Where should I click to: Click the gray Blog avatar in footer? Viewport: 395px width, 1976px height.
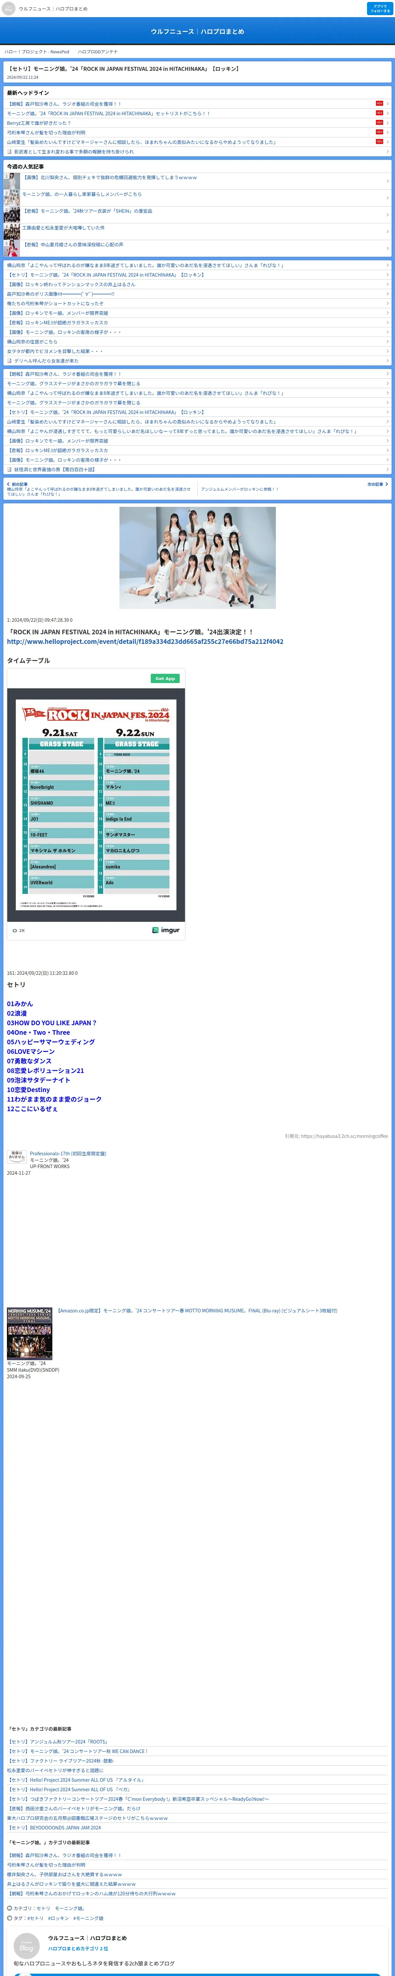(x=27, y=1946)
